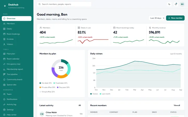This screenshot has height=117, width=188.
Task: Click the 83.1% desks in use value
Action: click(82, 32)
